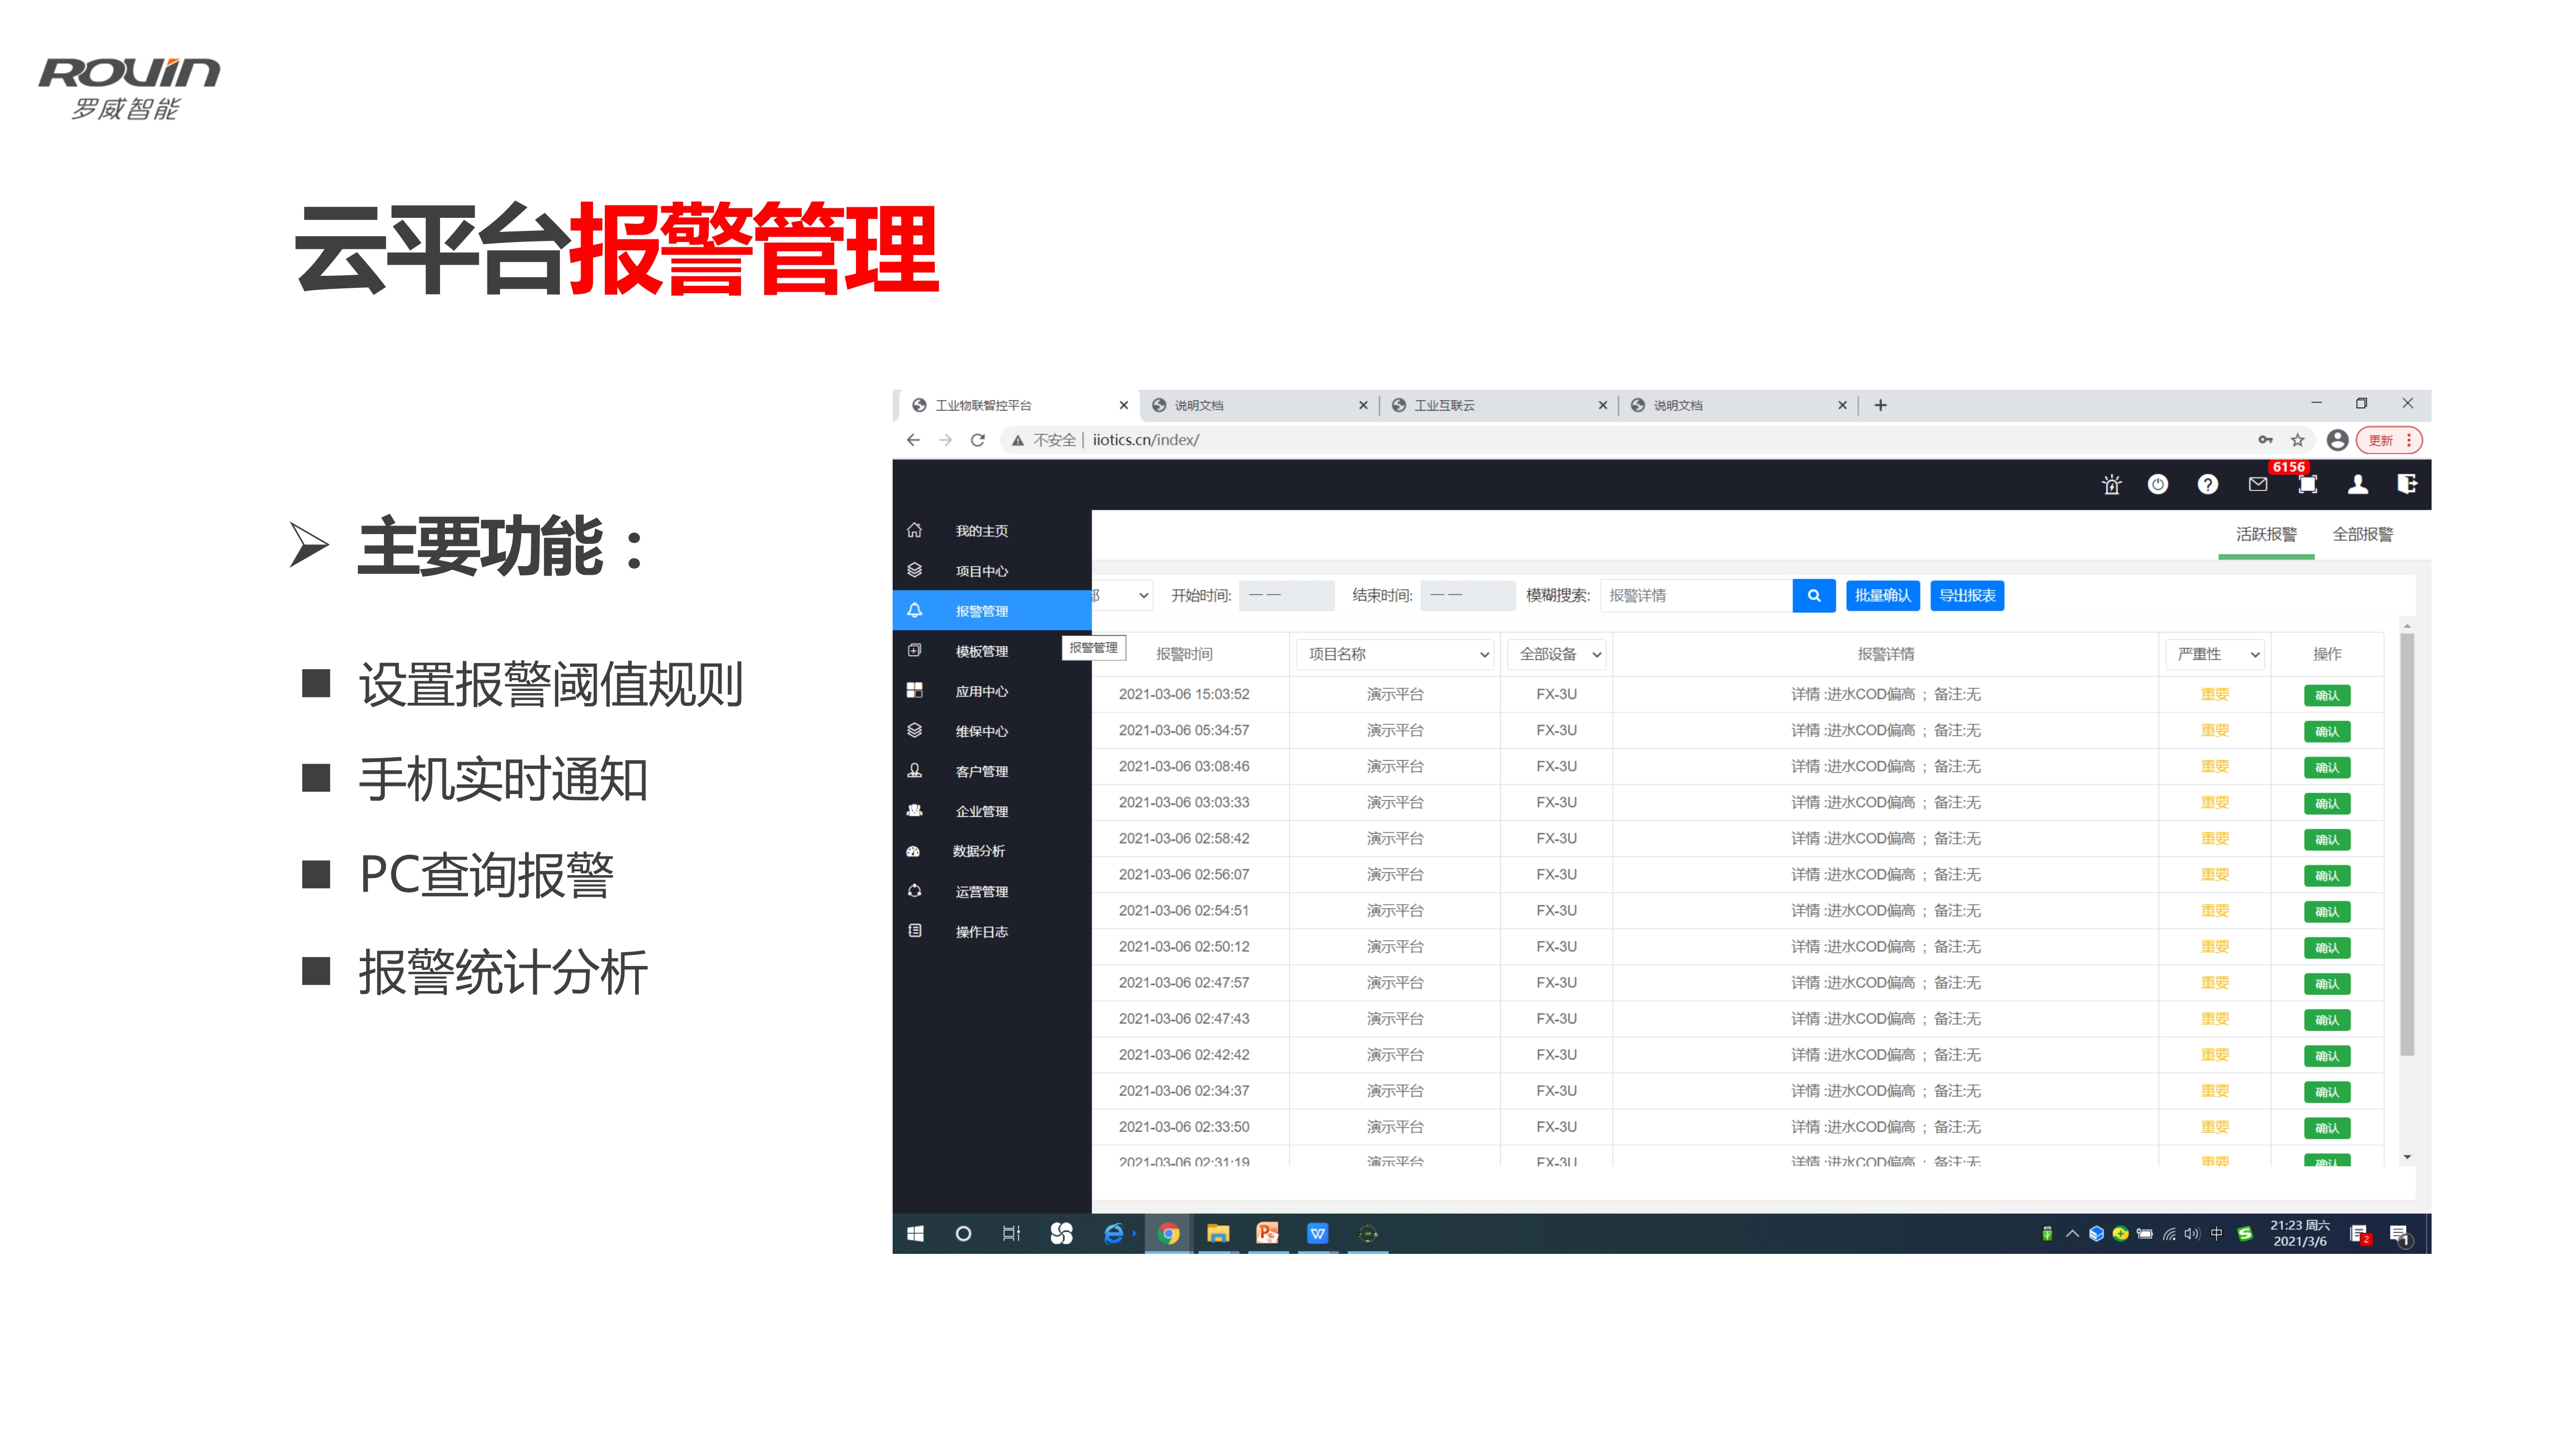Viewport: 2576px width, 1449px height.
Task: Click the blue search magnifier button
Action: click(1814, 595)
